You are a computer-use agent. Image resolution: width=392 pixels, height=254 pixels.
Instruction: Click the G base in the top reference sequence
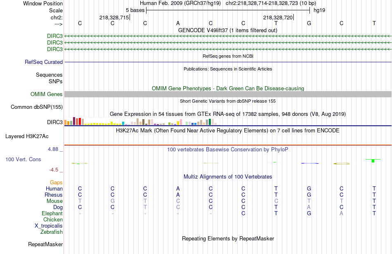(x=309, y=23)
